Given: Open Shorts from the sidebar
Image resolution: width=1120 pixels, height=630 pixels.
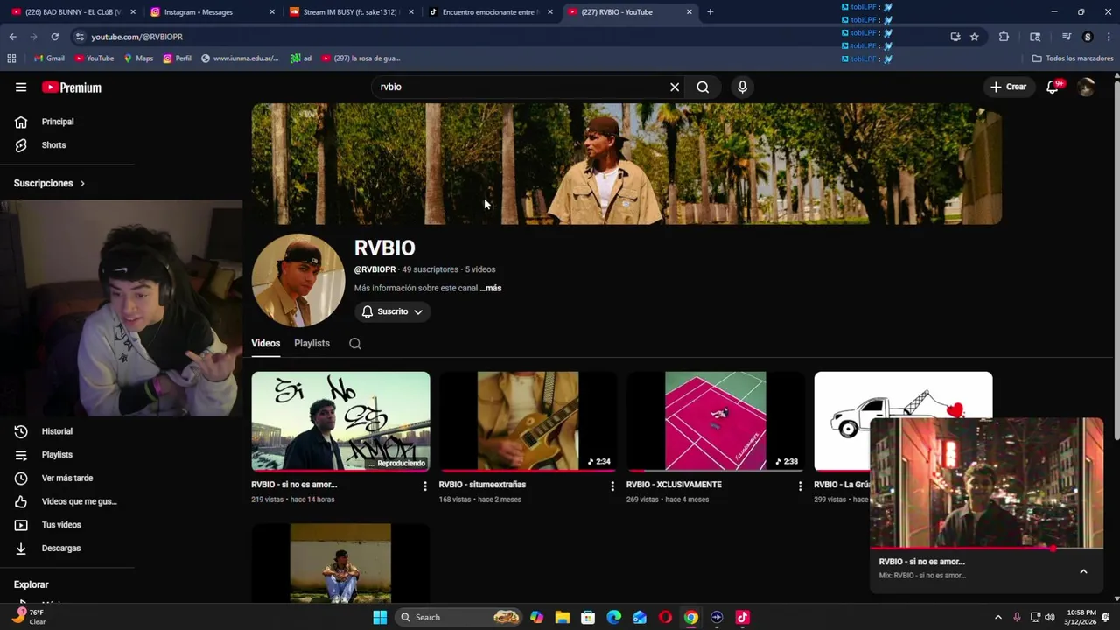Looking at the screenshot, I should pos(53,145).
